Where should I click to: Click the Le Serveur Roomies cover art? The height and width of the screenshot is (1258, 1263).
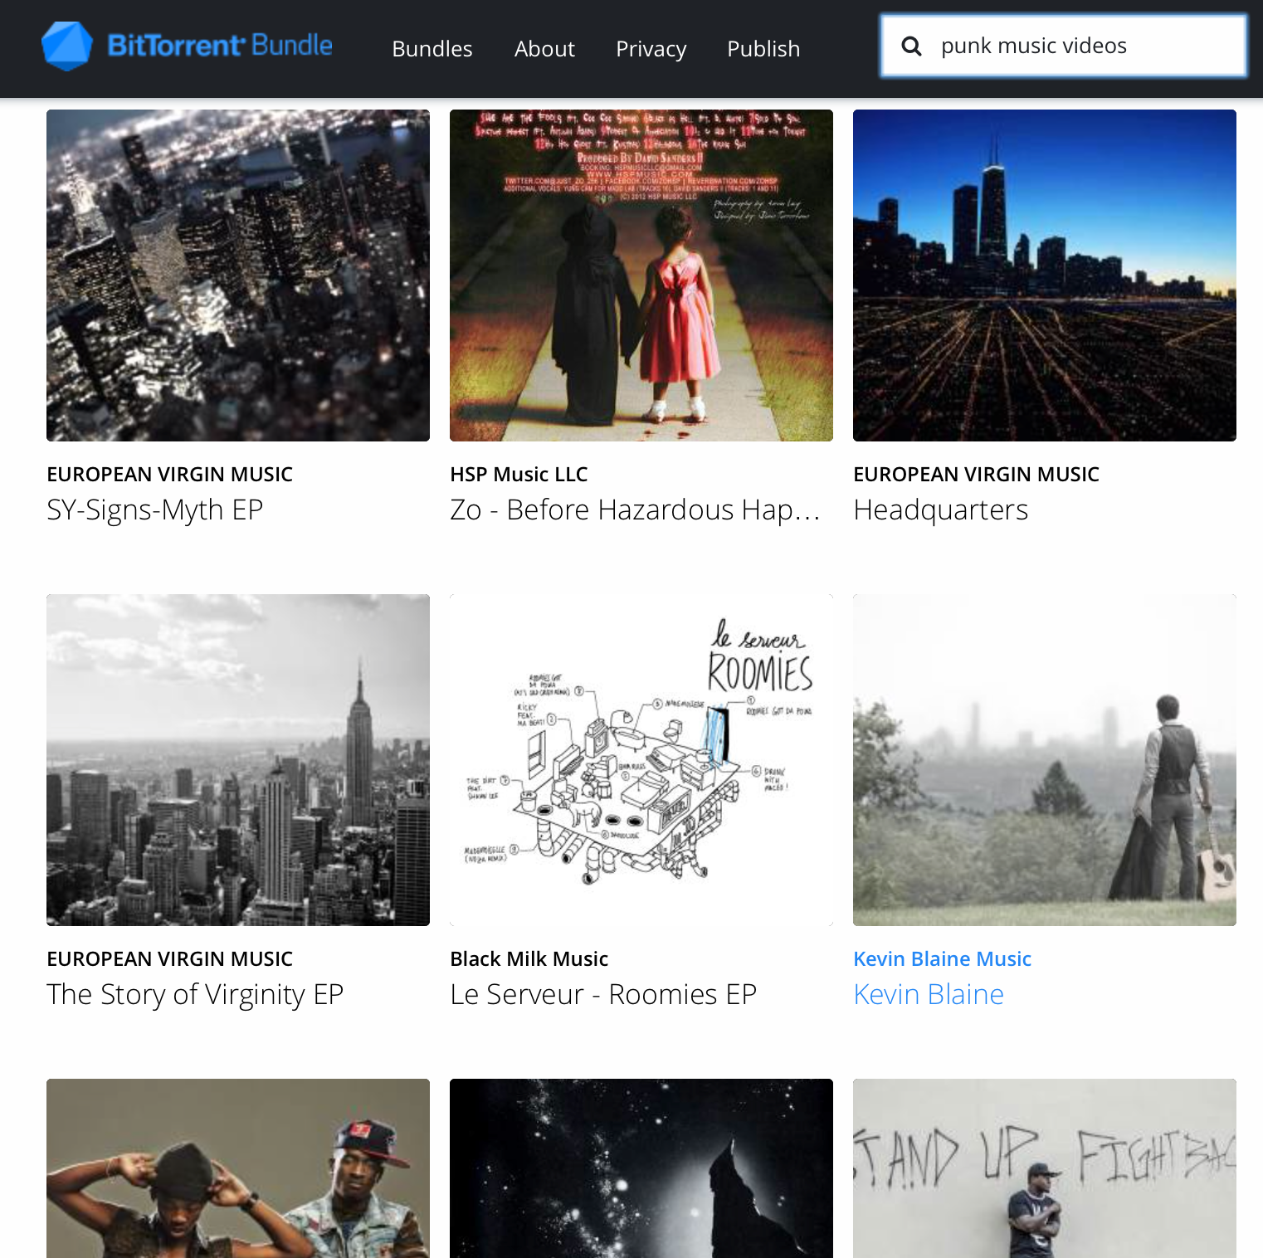641,759
